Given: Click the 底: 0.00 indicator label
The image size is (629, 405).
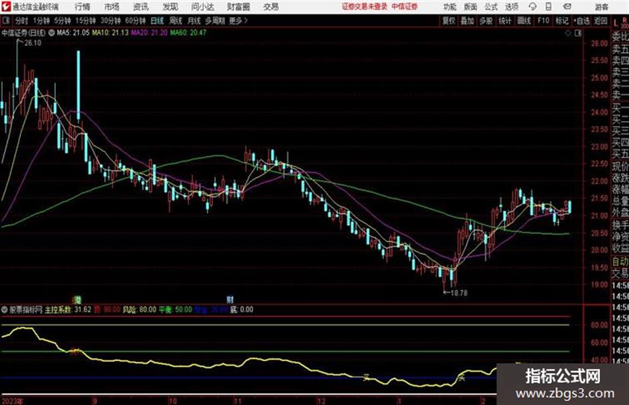Looking at the screenshot, I should (242, 309).
